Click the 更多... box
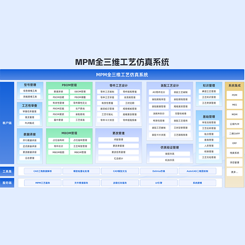The width and height of the screenshot is (245, 245). (235, 172)
